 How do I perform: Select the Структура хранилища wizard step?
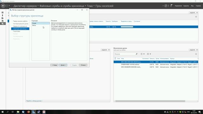pyautogui.click(x=20, y=29)
